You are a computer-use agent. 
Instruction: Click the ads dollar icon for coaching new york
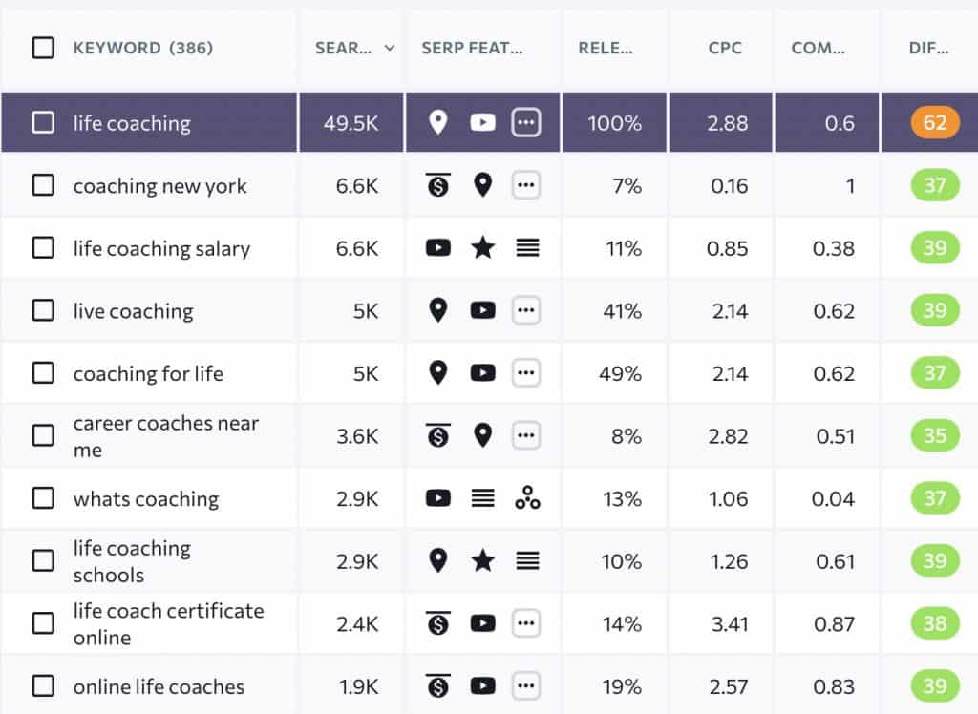437,185
